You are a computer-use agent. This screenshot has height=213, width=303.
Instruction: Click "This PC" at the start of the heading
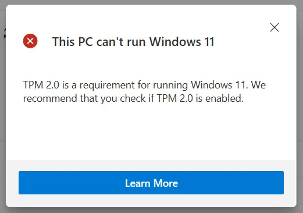73,41
